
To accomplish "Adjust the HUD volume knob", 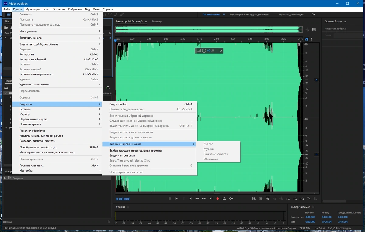I will tap(204, 51).
